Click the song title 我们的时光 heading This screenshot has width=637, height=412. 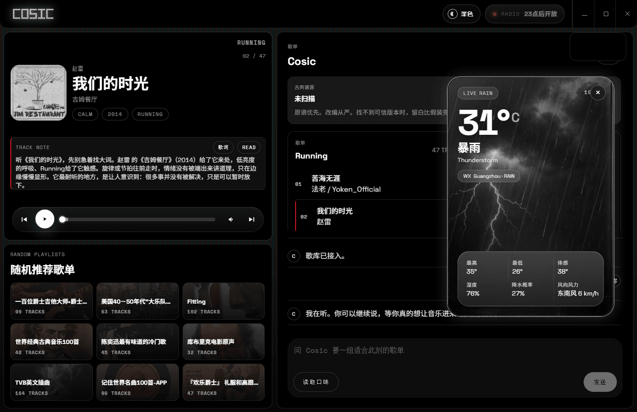pos(110,84)
